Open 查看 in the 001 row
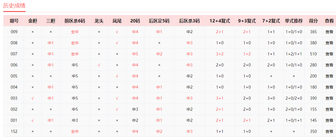This screenshot has height=137, width=336. click(329, 120)
